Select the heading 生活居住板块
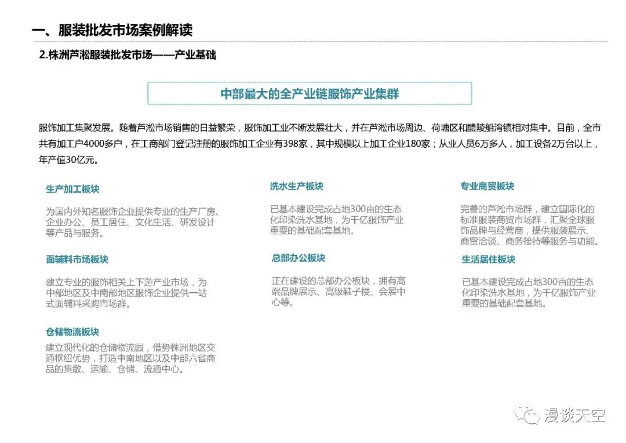Viewport: 626px width, 443px height. [x=489, y=259]
